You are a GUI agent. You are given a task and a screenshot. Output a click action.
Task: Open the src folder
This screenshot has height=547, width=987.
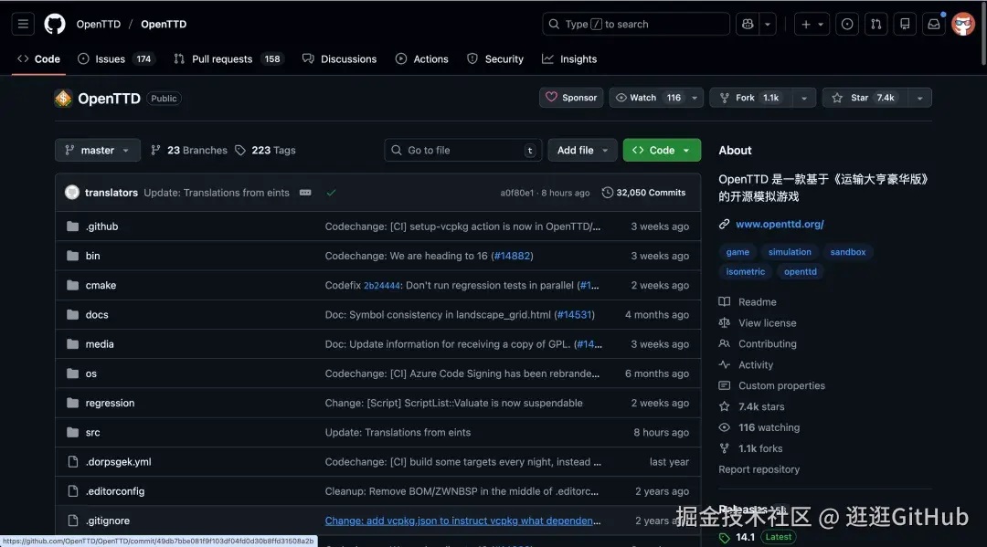(92, 433)
